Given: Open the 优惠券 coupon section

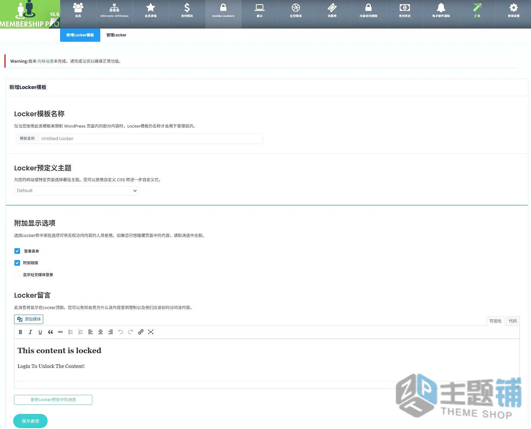Looking at the screenshot, I should tap(332, 14).
